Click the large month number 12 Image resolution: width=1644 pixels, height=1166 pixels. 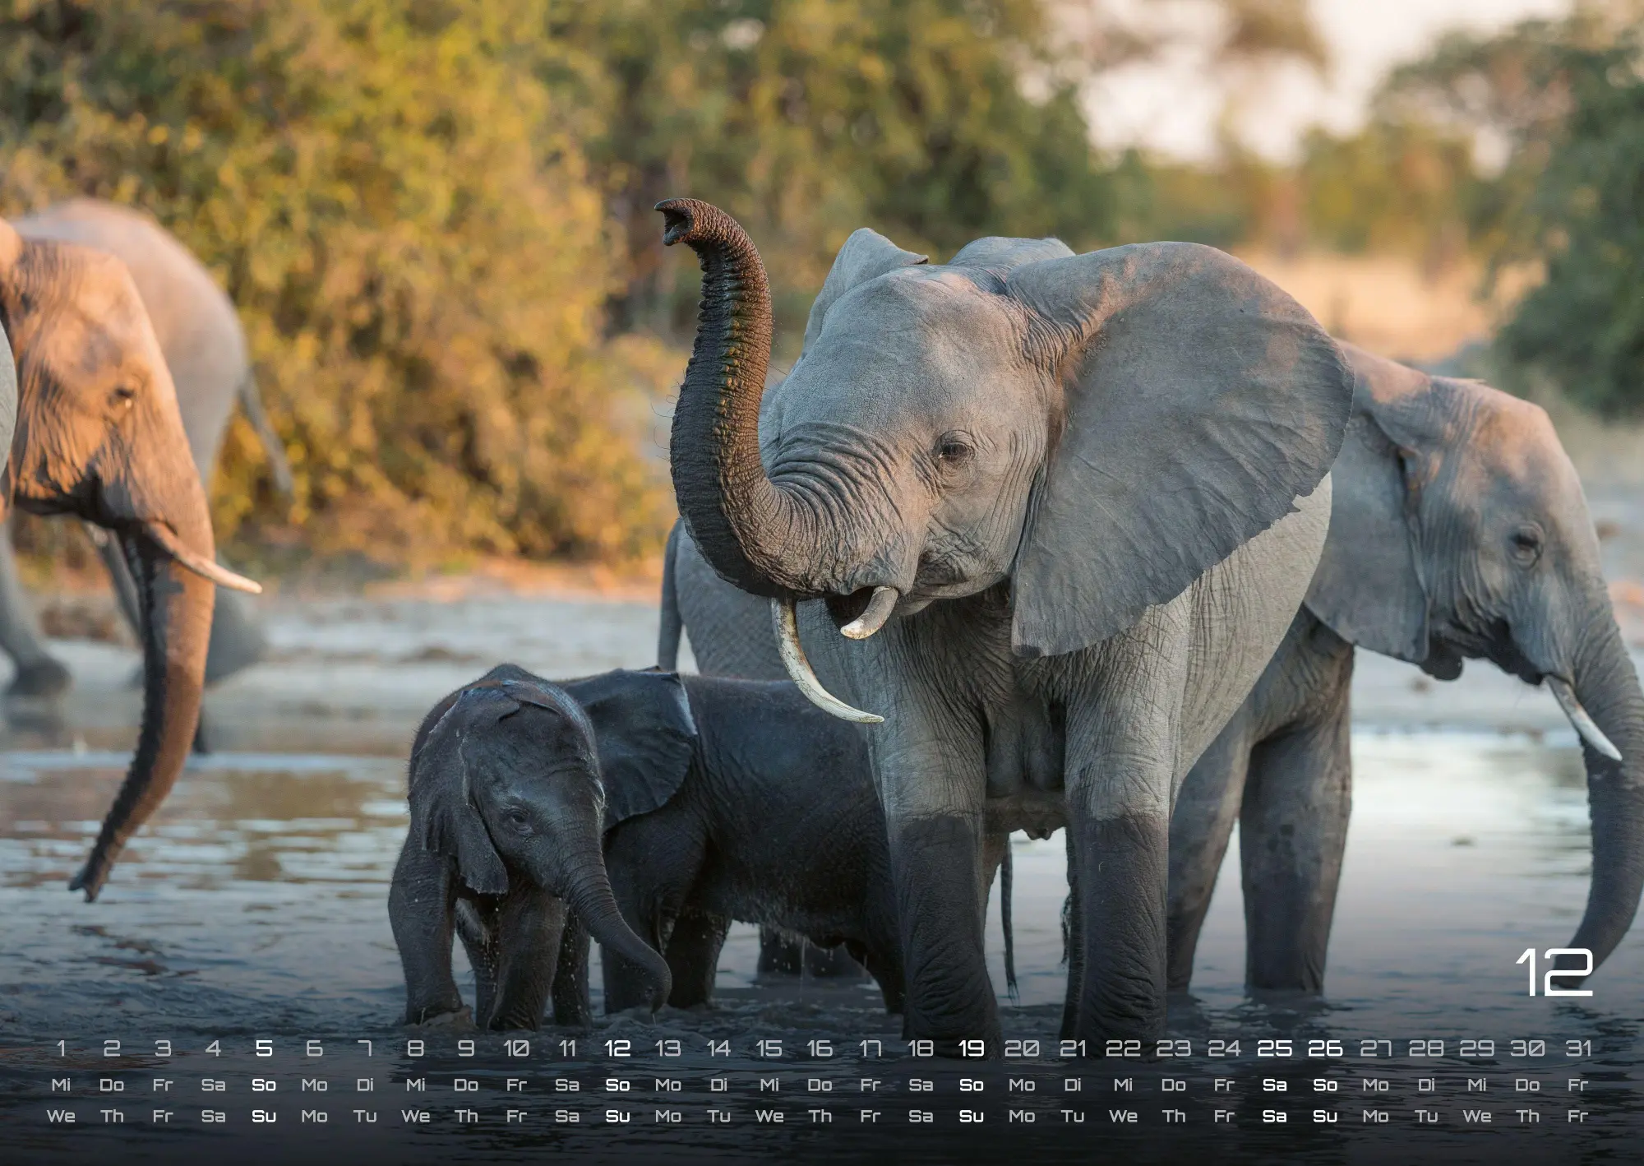[x=1554, y=972]
